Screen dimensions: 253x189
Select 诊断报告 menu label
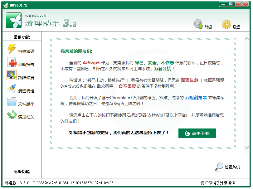click(26, 65)
